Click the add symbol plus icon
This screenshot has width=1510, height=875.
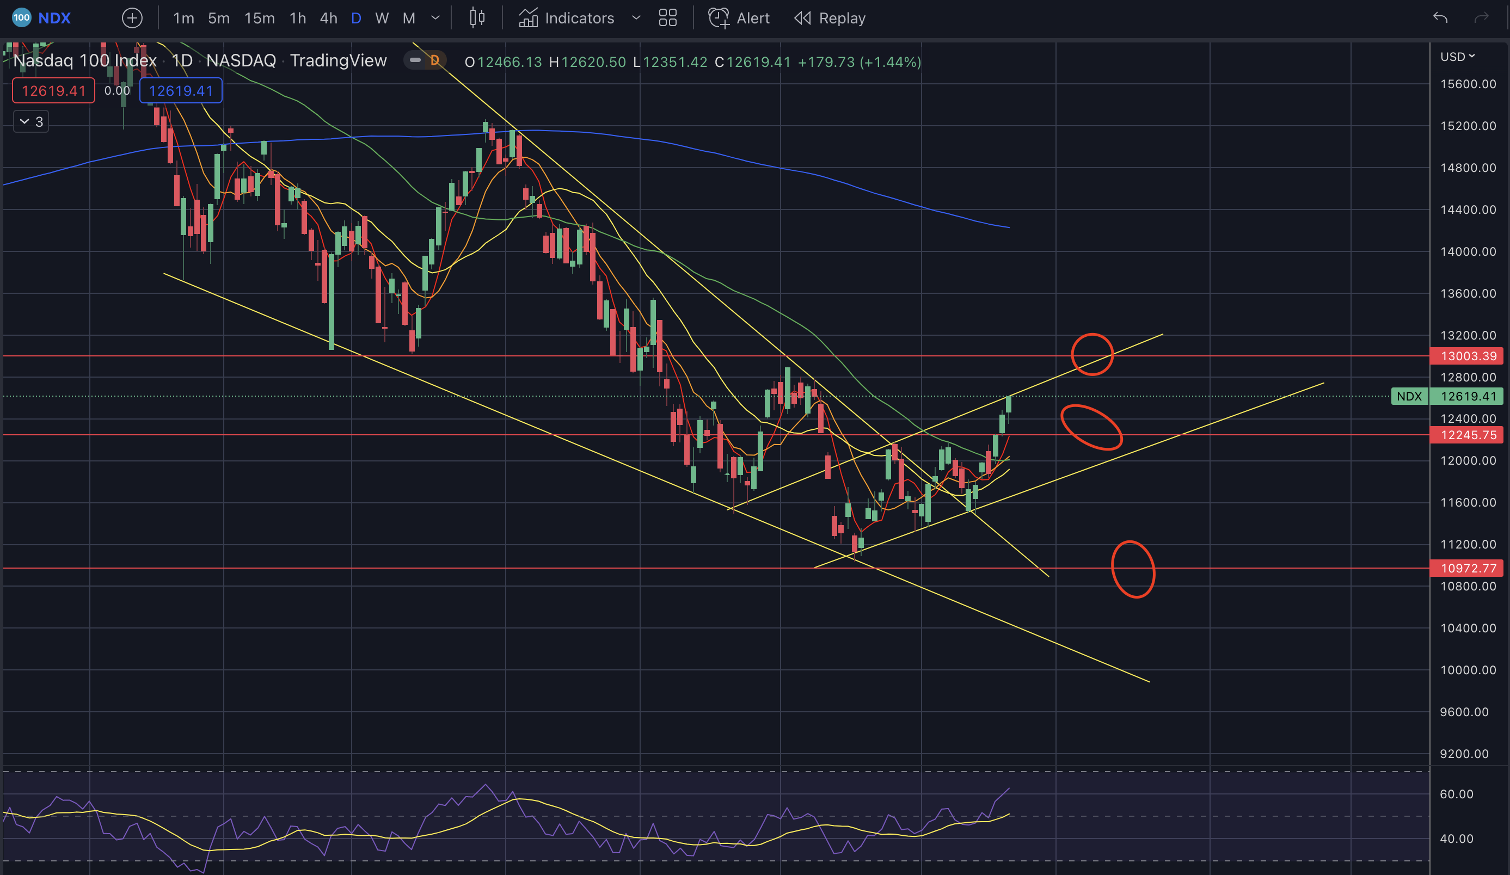coord(132,18)
